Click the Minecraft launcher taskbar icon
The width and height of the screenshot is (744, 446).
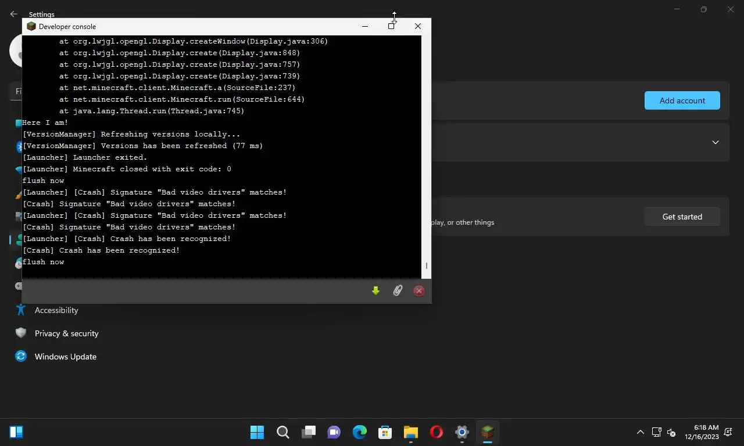(488, 432)
